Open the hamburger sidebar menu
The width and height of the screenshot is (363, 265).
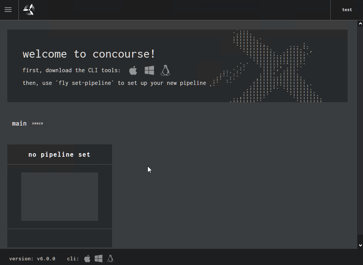click(x=8, y=10)
